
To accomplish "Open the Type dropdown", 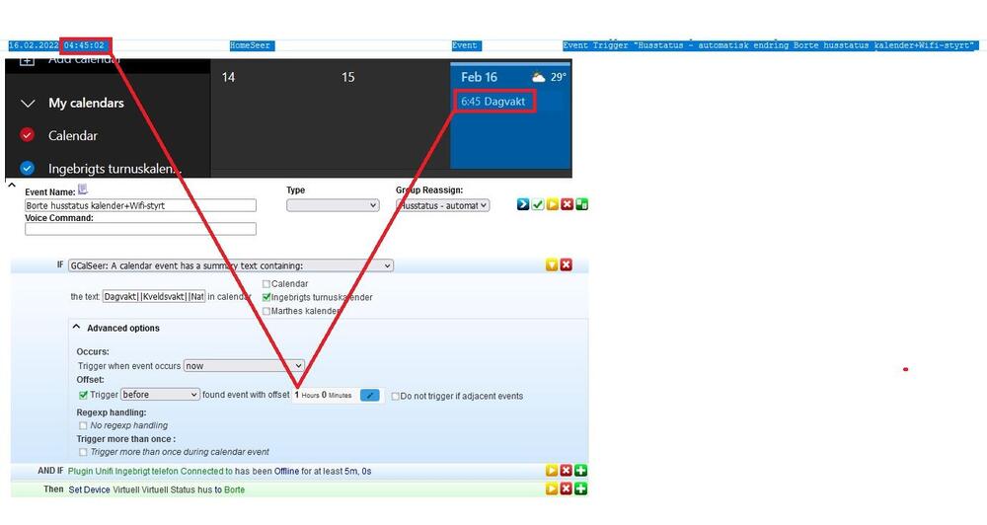I will pyautogui.click(x=333, y=205).
